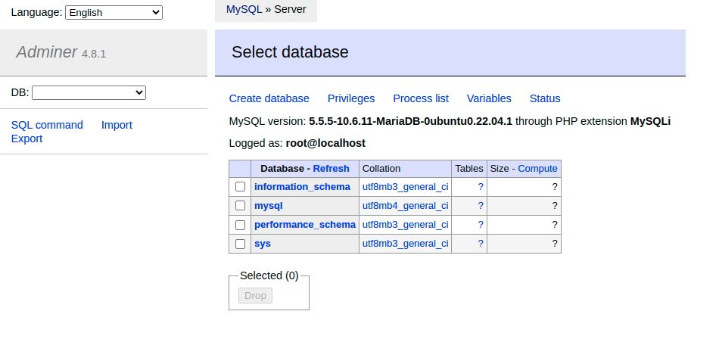Go to the Privileges page
The width and height of the screenshot is (719, 361).
click(x=351, y=98)
